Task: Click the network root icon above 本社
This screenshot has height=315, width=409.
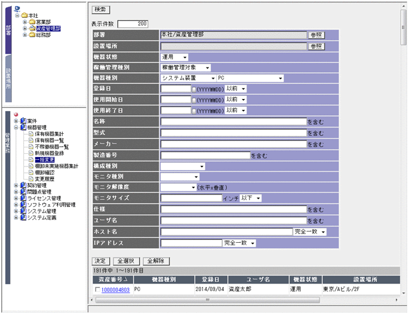Action: tap(17, 10)
